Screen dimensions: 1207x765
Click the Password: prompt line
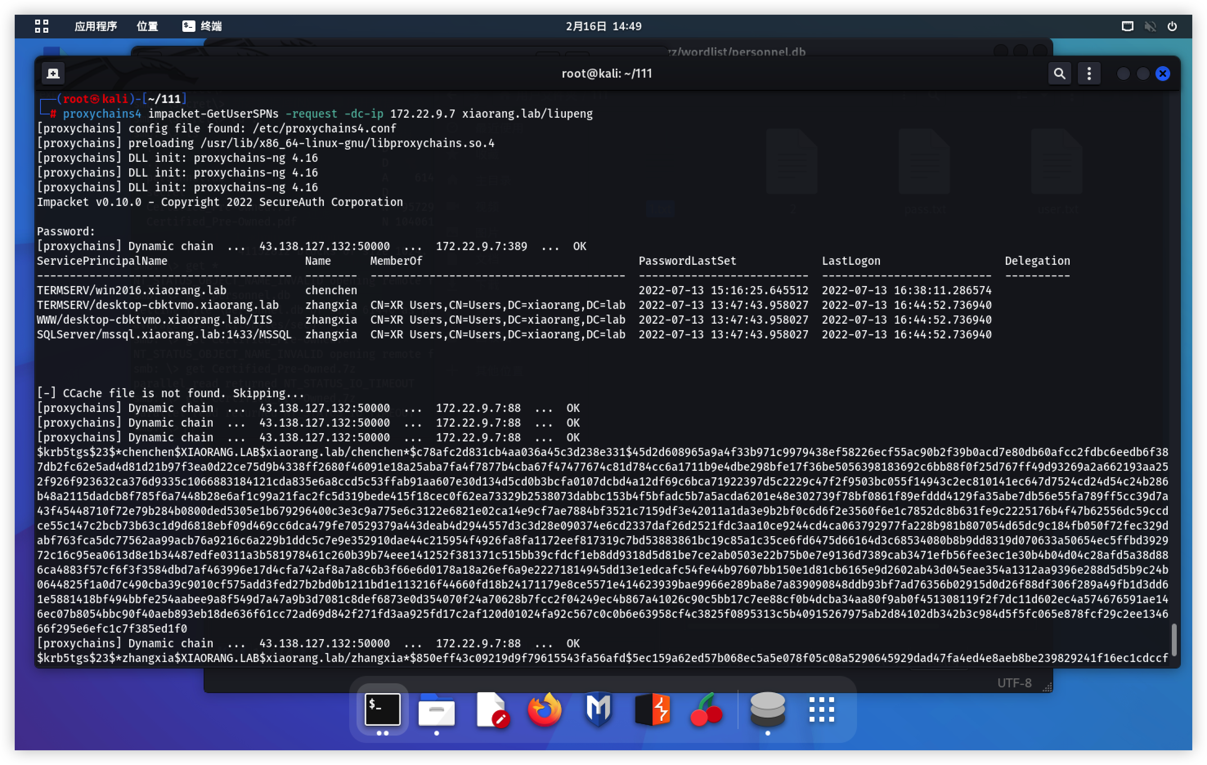[66, 231]
